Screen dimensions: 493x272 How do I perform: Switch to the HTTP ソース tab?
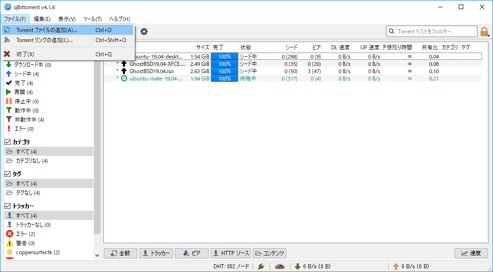tap(231, 253)
